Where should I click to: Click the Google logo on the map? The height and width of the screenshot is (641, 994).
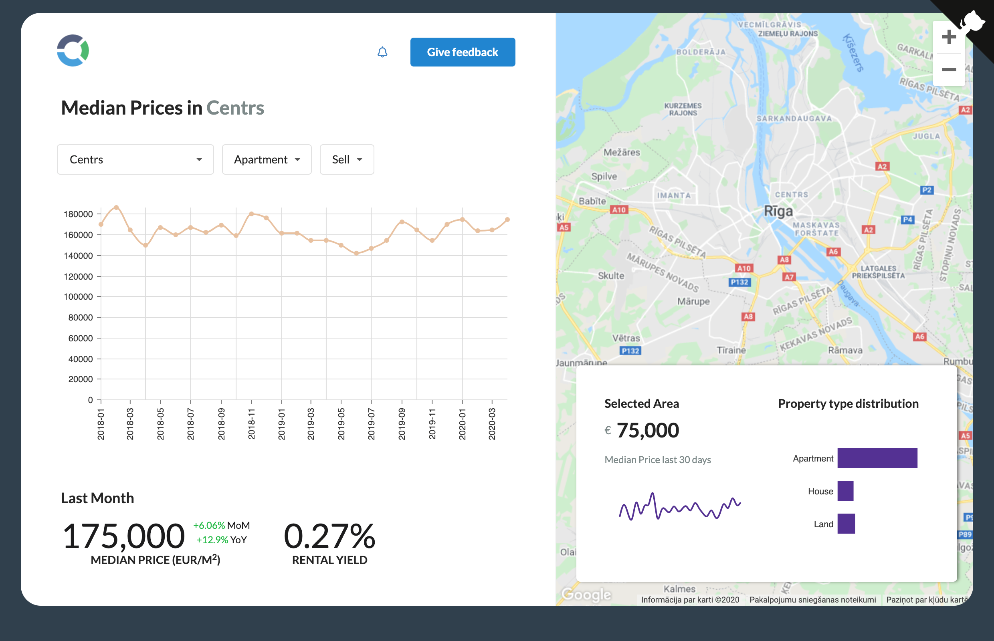[x=586, y=595]
